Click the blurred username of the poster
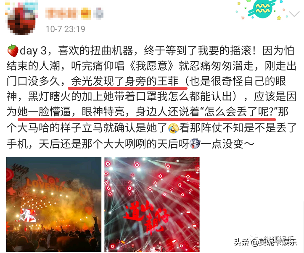 [62, 14]
